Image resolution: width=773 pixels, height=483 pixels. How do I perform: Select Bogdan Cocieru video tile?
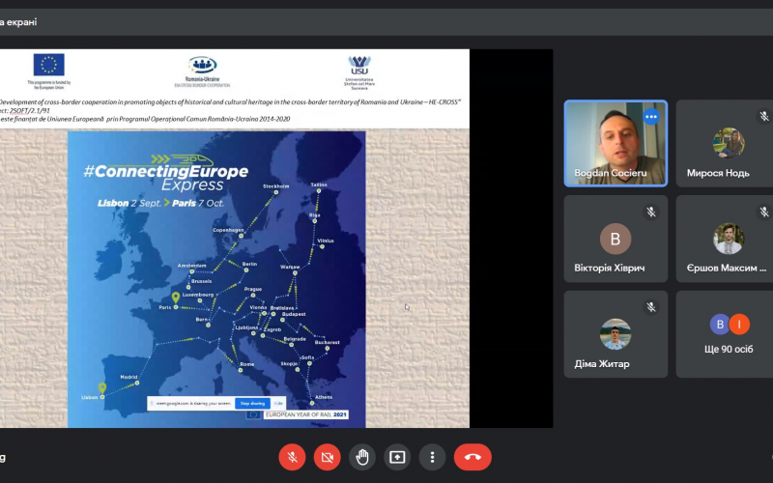coord(616,143)
